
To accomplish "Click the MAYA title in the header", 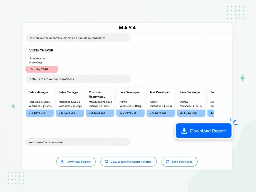I will click(127, 28).
